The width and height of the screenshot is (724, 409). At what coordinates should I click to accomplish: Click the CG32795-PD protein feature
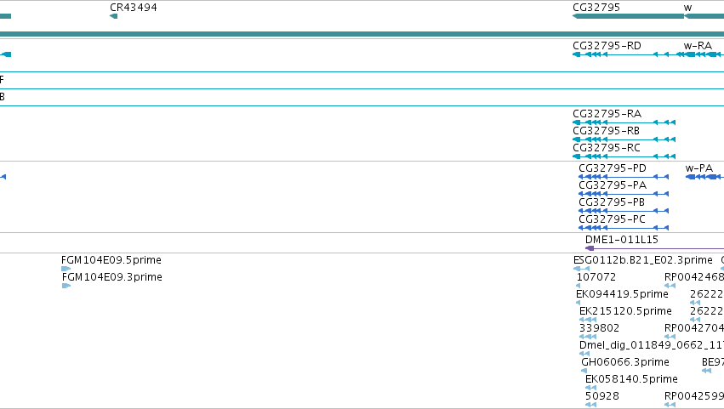624,177
